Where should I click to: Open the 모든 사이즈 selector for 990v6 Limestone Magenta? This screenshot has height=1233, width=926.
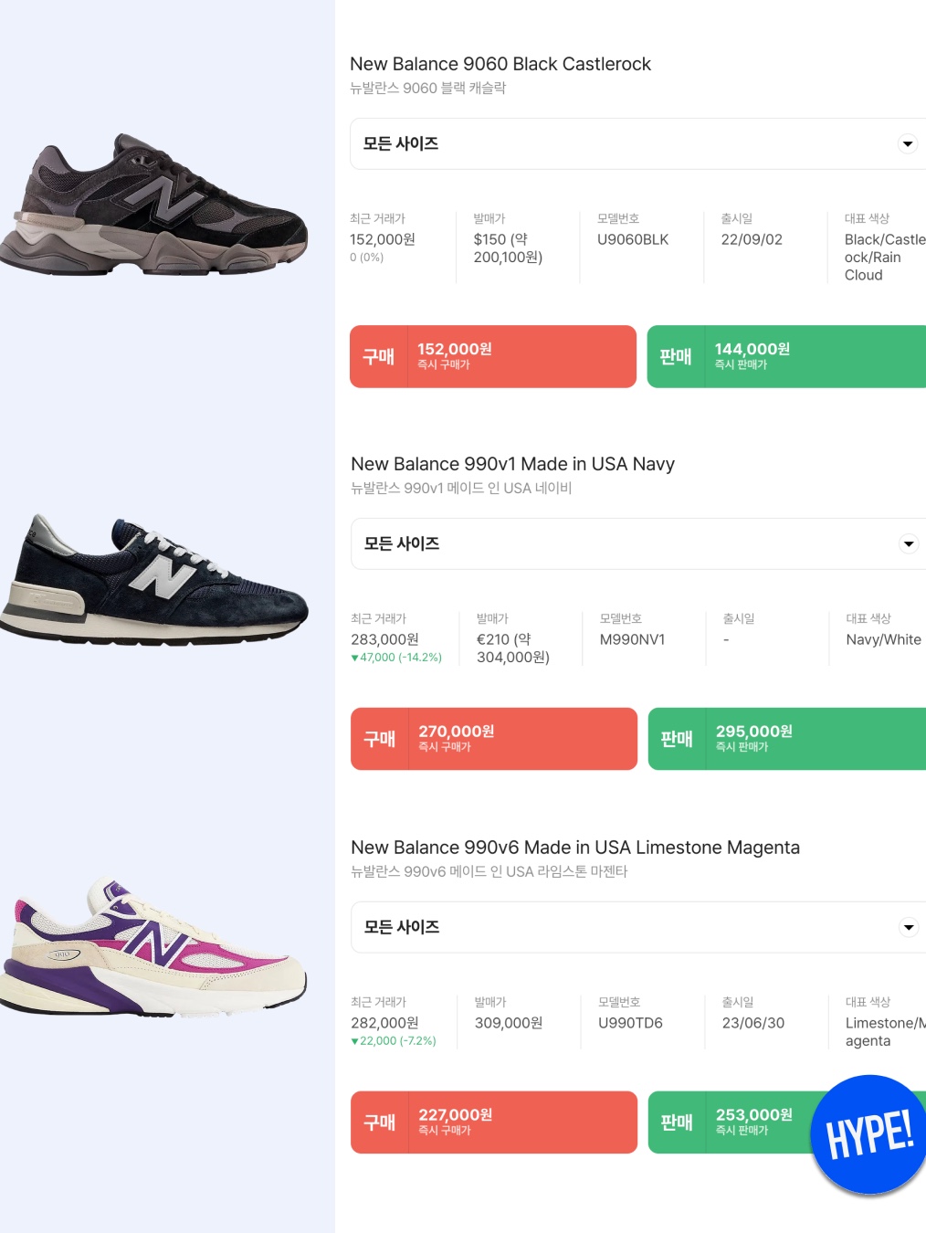pyautogui.click(x=638, y=927)
